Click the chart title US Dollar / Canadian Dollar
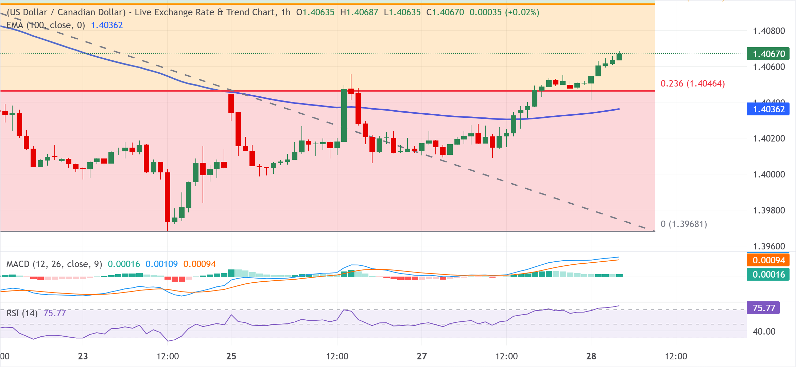This screenshot has width=796, height=376. coord(66,12)
